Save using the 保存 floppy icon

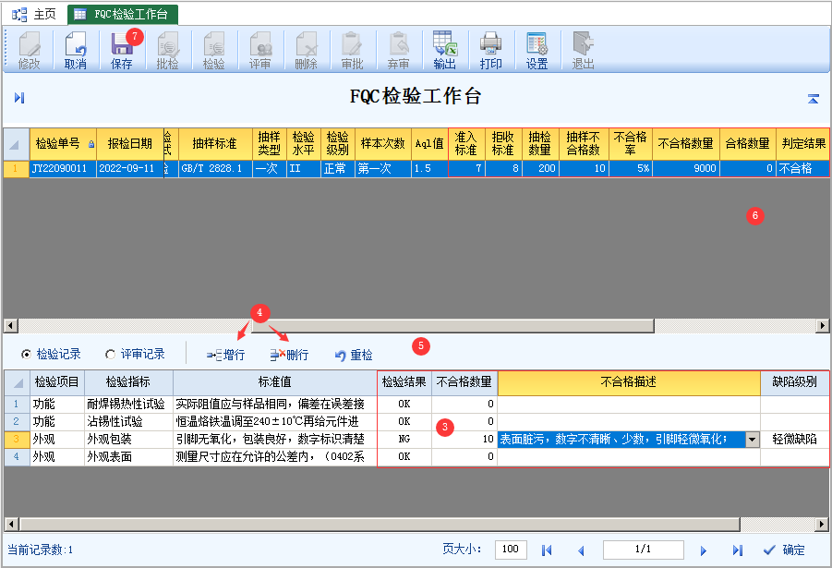[122, 51]
